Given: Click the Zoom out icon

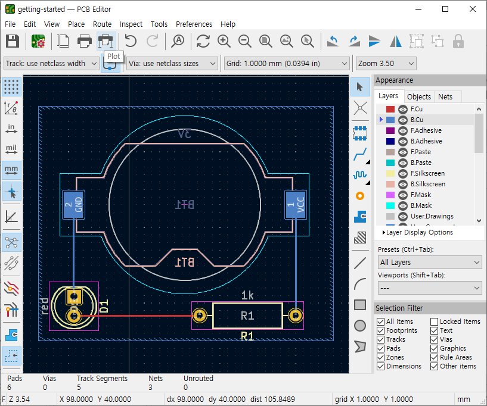Looking at the screenshot, I should 245,41.
